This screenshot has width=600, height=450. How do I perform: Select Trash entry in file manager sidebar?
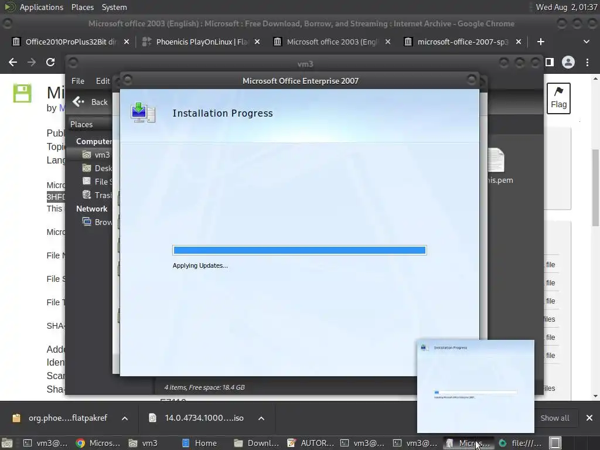click(x=97, y=195)
